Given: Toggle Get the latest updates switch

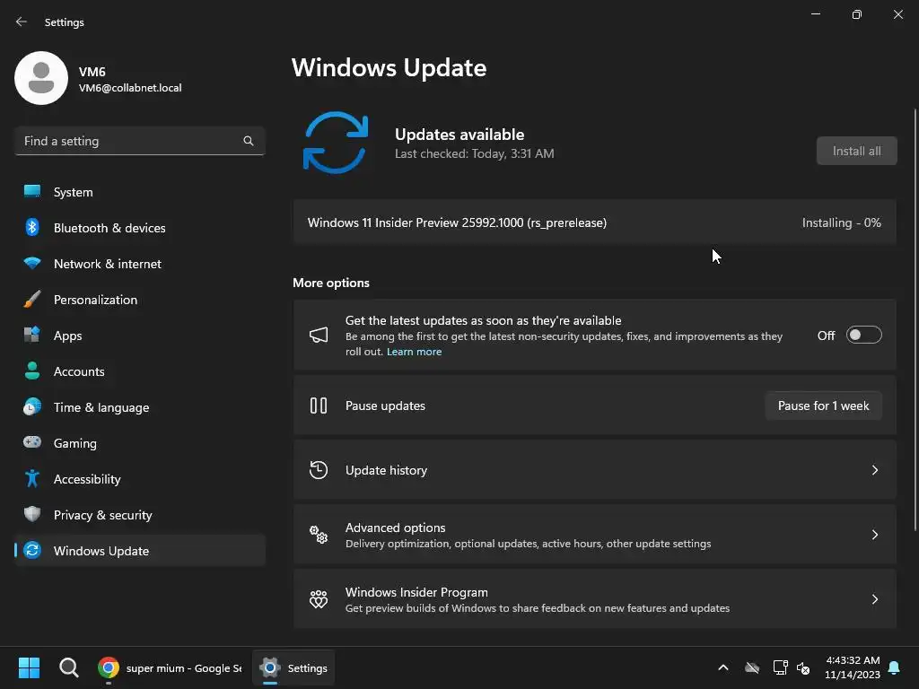Looking at the screenshot, I should coord(864,336).
